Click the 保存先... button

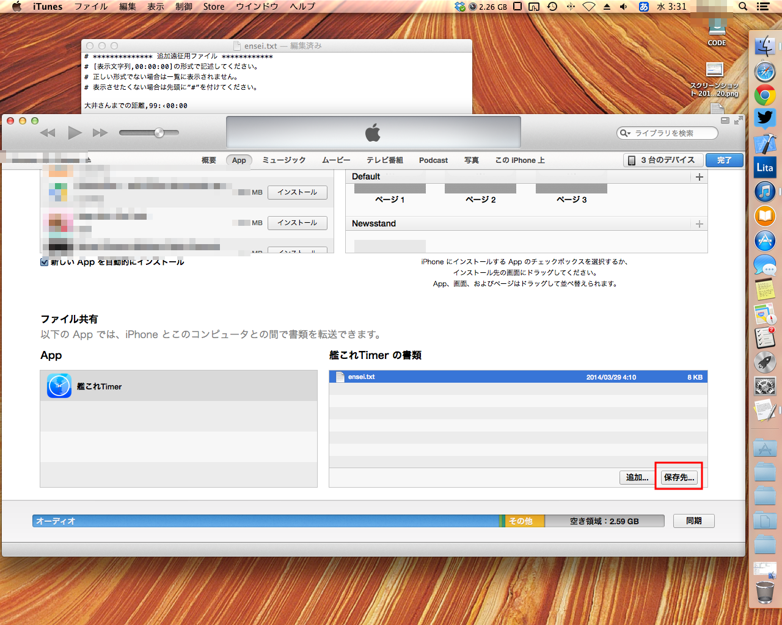click(679, 477)
